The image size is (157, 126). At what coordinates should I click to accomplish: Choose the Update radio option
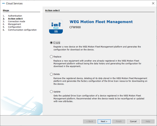pyautogui.click(x=51, y=92)
